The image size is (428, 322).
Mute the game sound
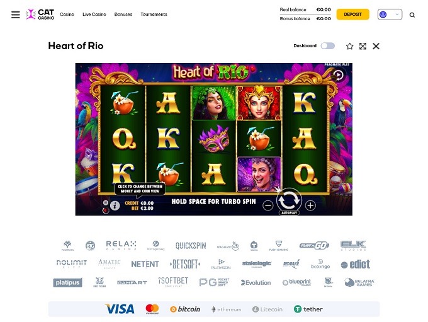click(105, 210)
